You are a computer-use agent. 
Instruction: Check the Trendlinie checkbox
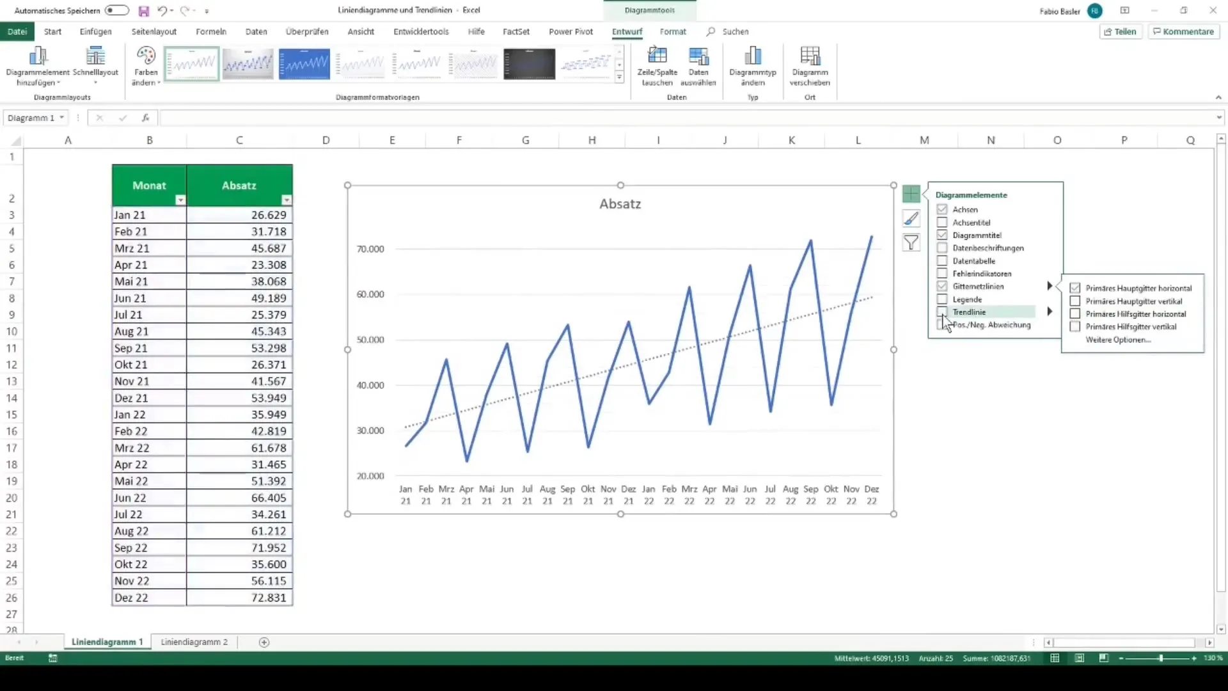pyautogui.click(x=942, y=312)
